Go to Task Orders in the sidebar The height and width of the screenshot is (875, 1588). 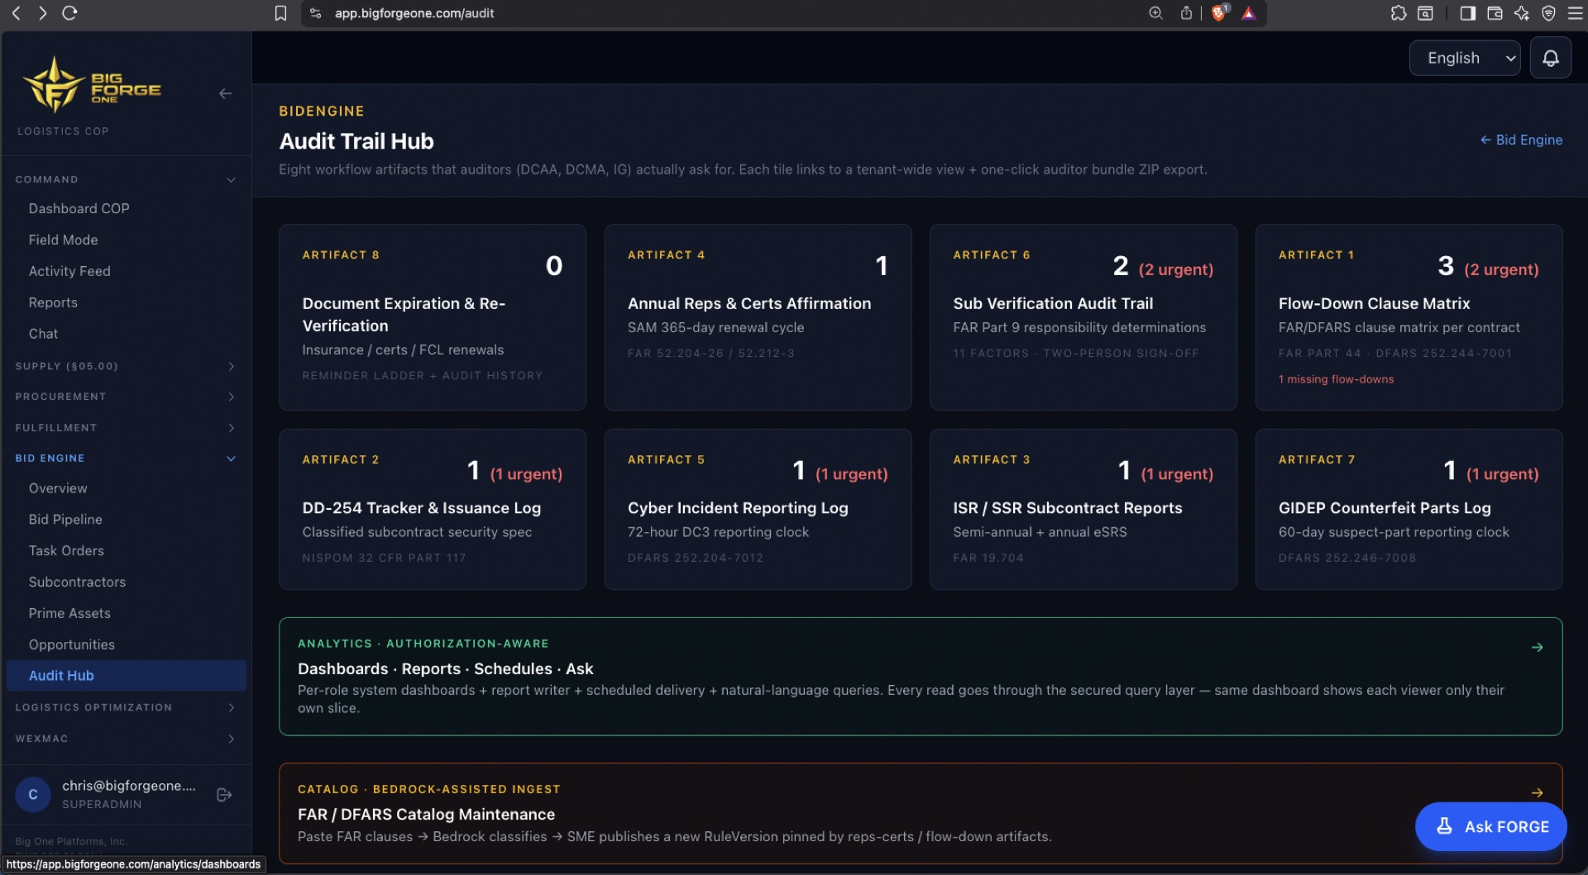tap(127, 551)
